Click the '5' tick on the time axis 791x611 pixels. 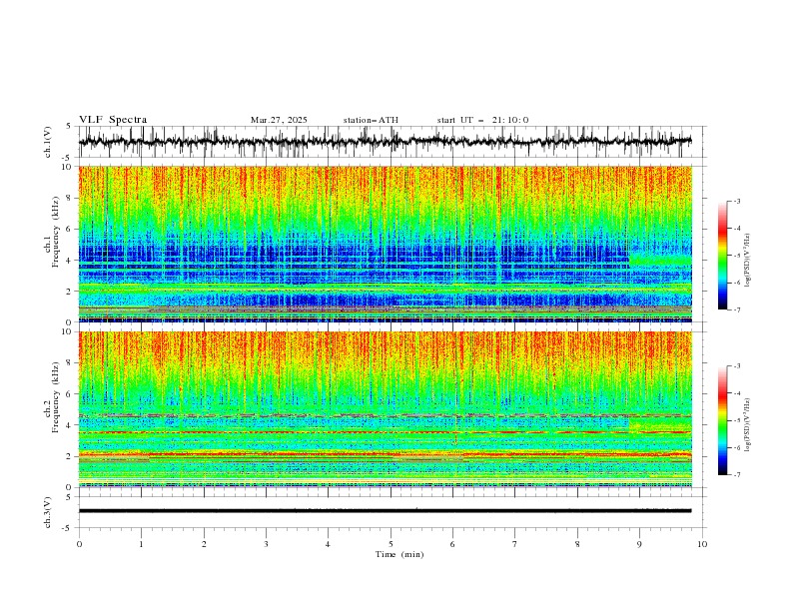coord(391,544)
